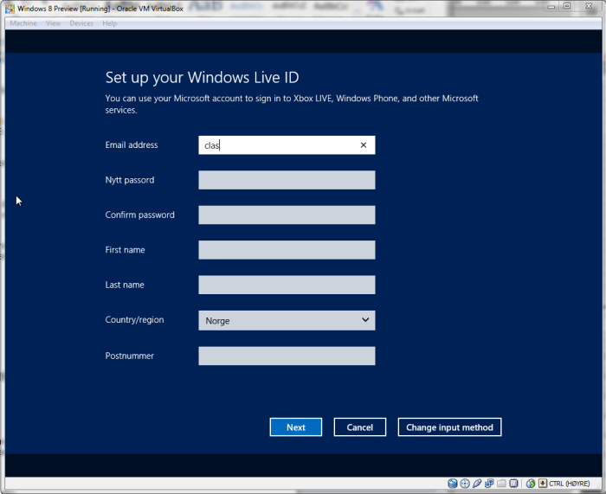The height and width of the screenshot is (494, 606).
Task: Click the mouse integration globe icon
Action: [x=531, y=483]
